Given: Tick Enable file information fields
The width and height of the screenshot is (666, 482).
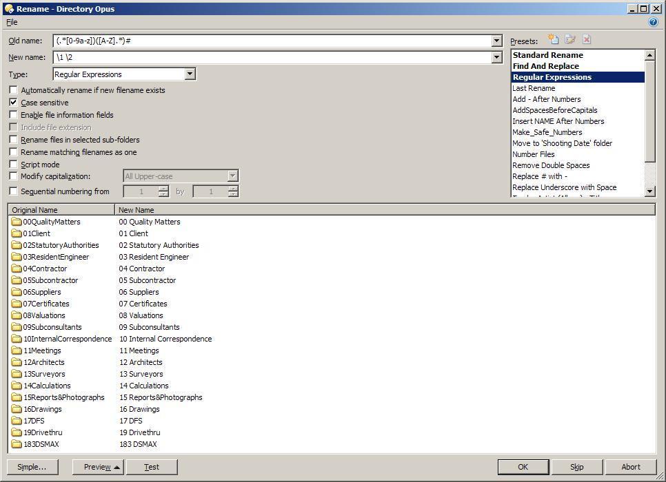Looking at the screenshot, I should (x=13, y=114).
